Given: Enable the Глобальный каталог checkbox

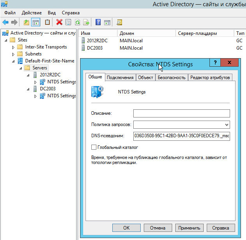Looking at the screenshot, I should coord(94,147).
